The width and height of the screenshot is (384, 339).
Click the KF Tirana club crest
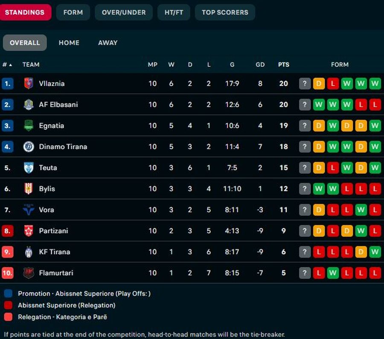pyautogui.click(x=29, y=252)
